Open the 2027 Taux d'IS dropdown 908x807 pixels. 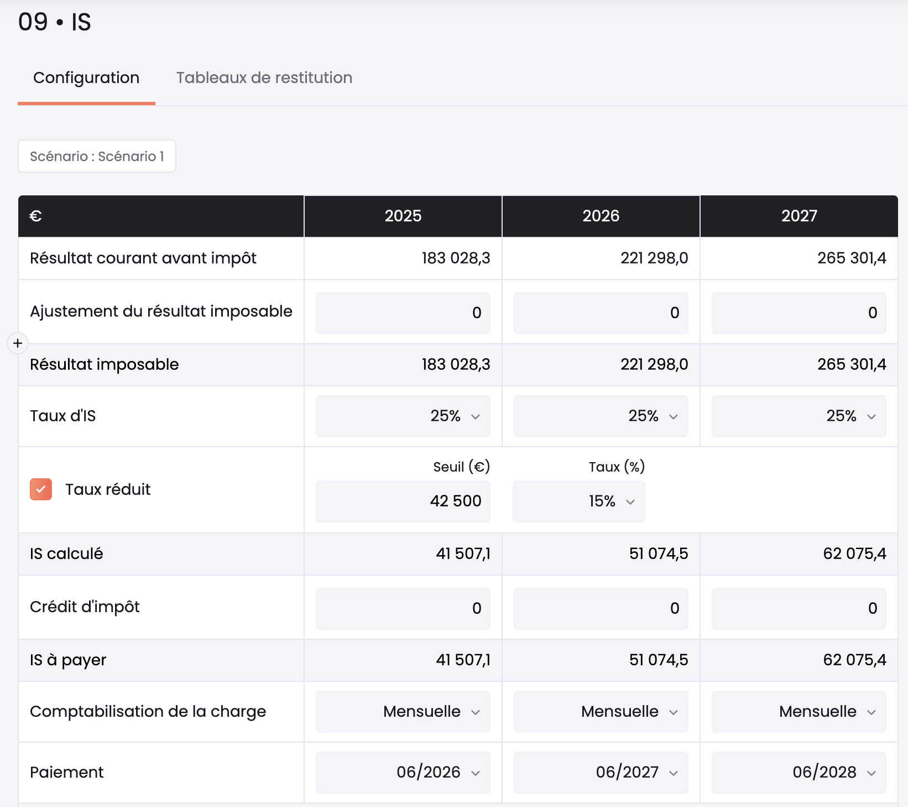click(x=799, y=416)
